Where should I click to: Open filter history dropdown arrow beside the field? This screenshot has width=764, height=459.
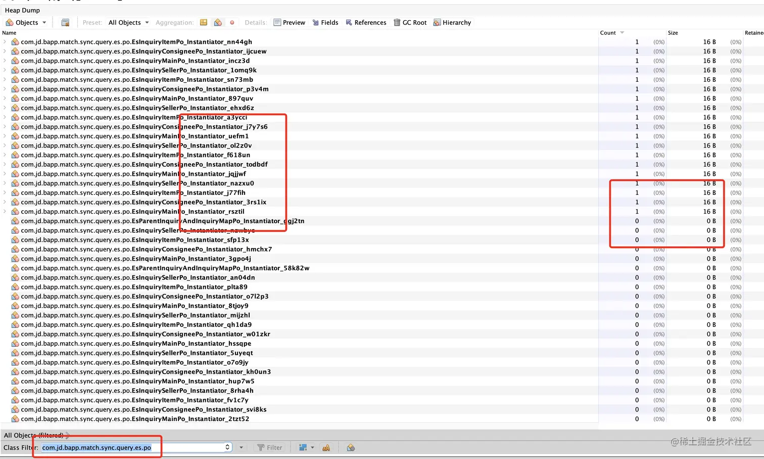pos(241,447)
